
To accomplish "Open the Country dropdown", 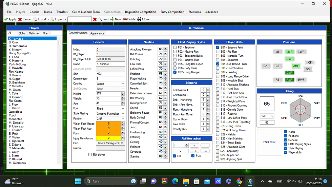I will (x=110, y=84).
